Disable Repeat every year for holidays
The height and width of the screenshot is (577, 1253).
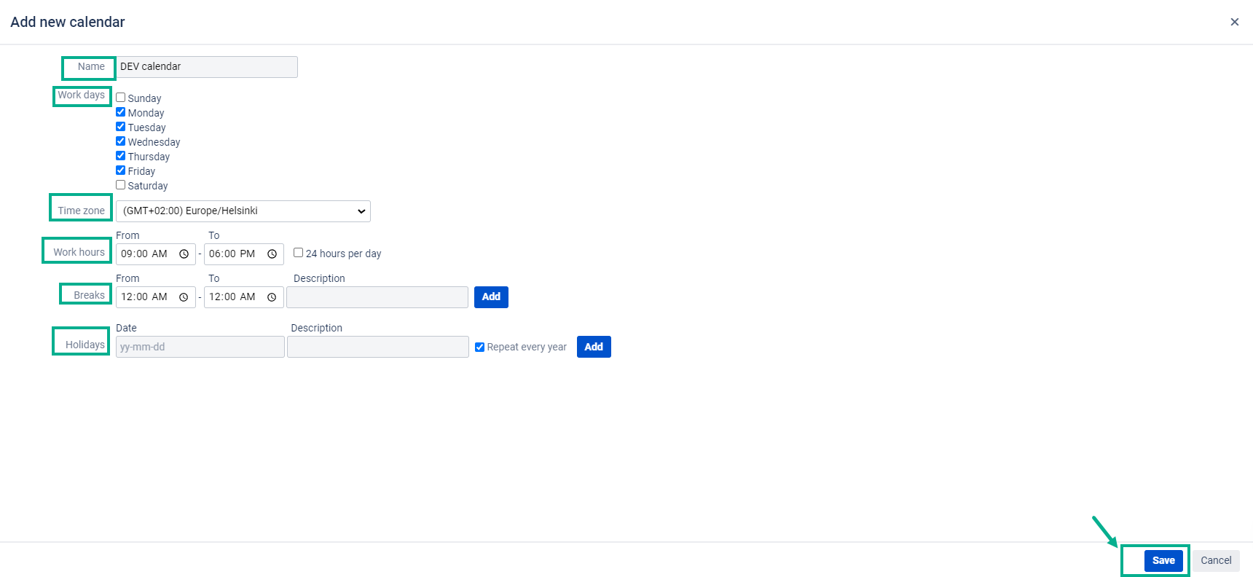[x=479, y=348]
